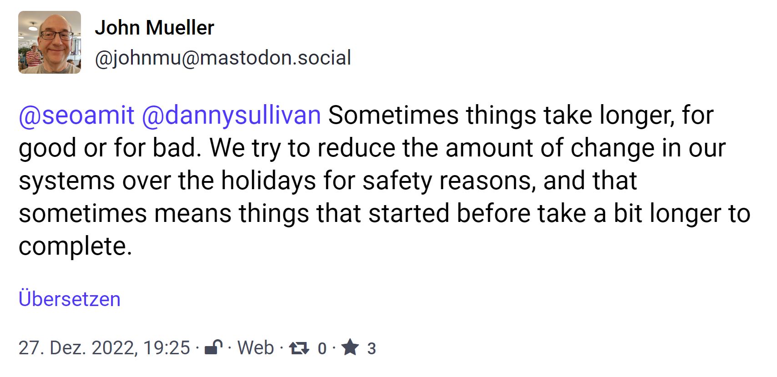Click the boost retweet arrows icon

click(x=299, y=348)
